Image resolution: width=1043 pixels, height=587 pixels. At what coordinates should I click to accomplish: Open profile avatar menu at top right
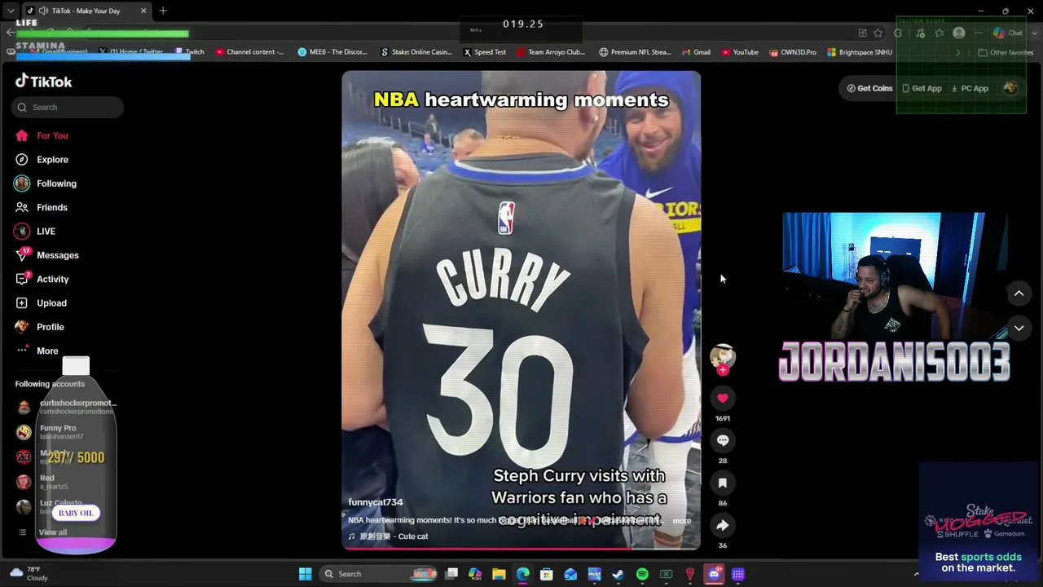point(1010,88)
